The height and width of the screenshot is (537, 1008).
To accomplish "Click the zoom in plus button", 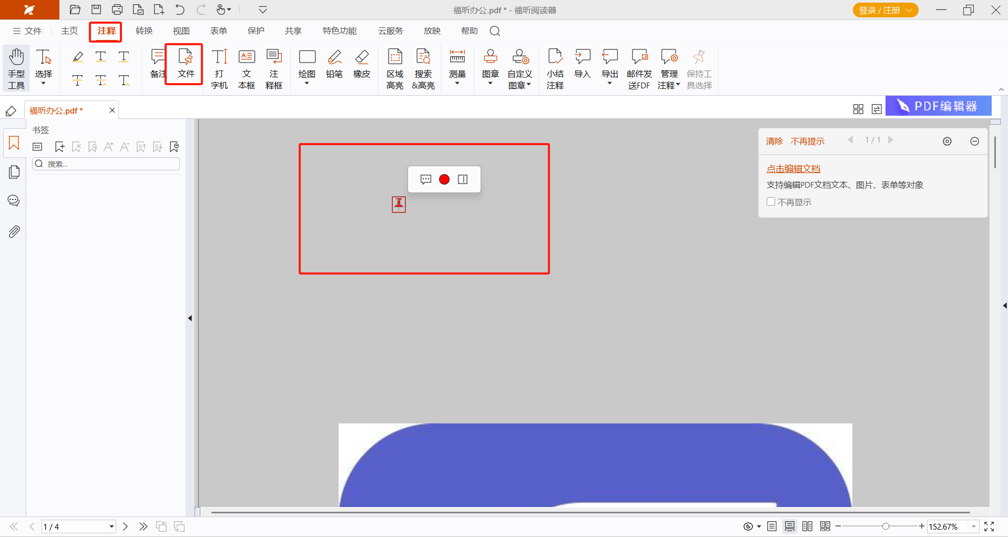I will [x=921, y=526].
